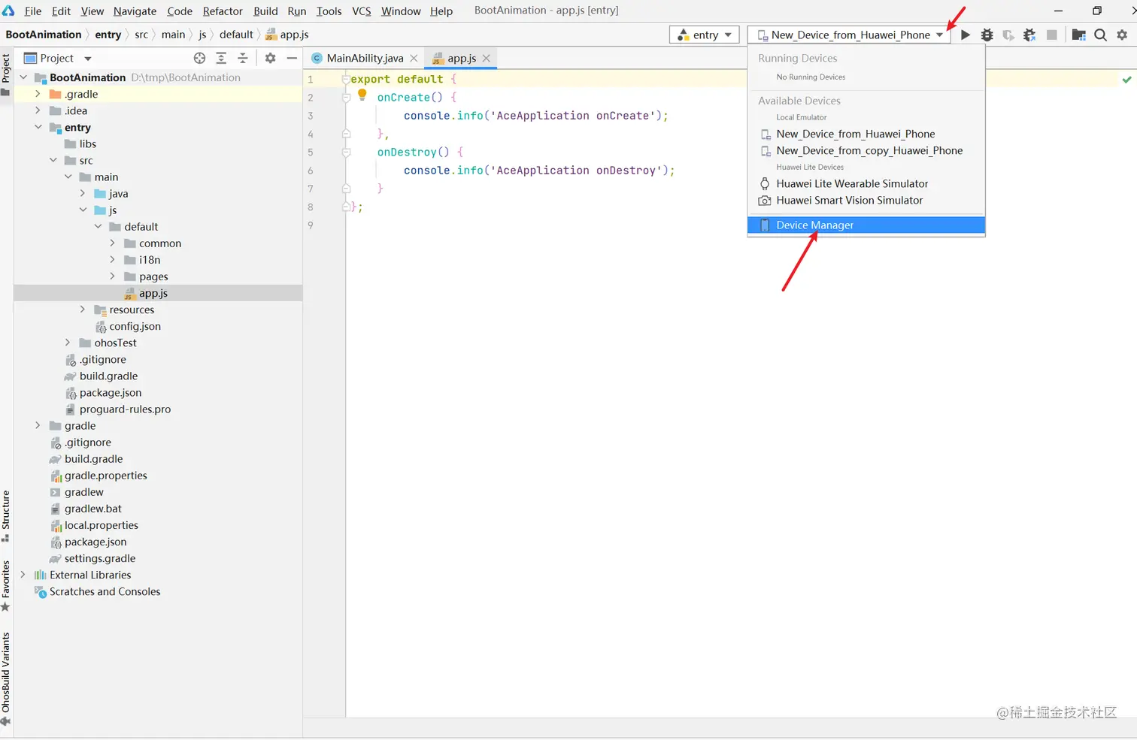
Task: Expand the java folder
Action: point(83,193)
